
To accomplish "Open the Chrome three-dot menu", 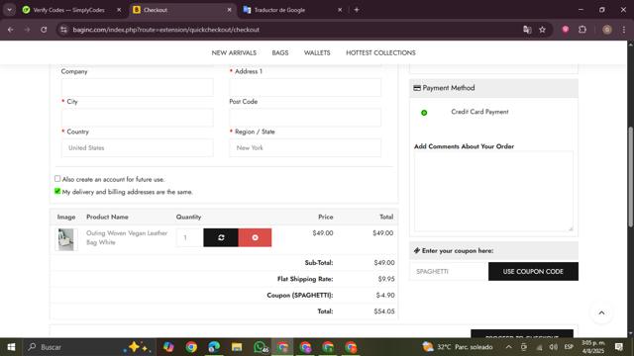I will click(624, 30).
